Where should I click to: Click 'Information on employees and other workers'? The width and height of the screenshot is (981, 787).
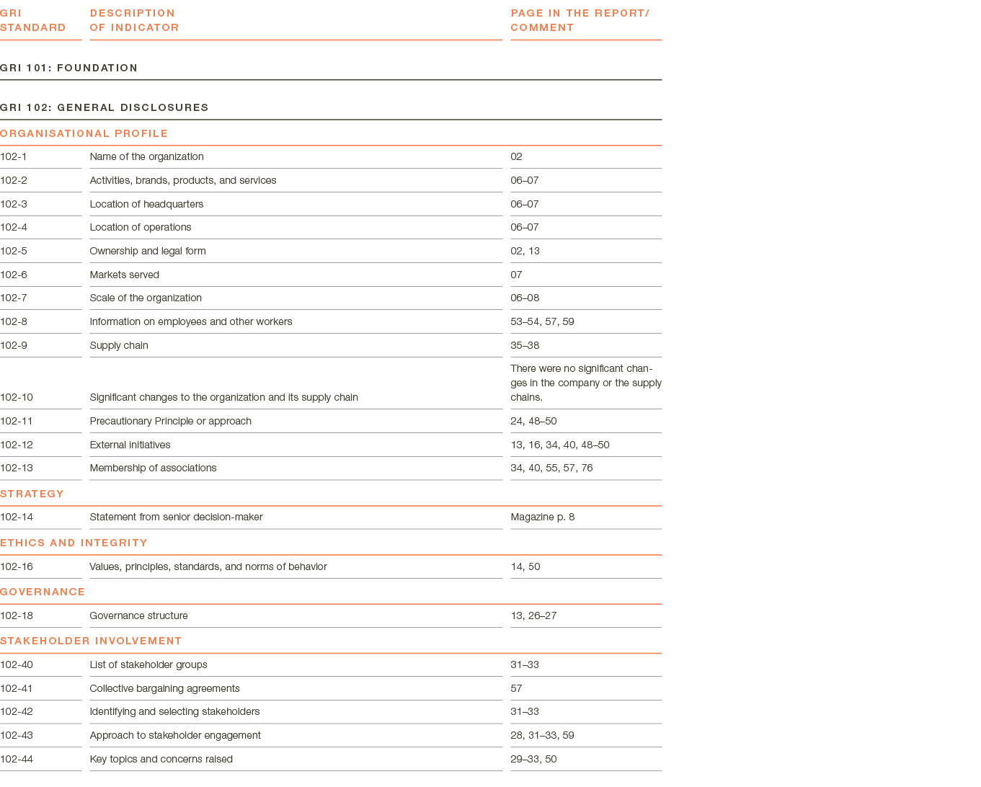point(191,321)
